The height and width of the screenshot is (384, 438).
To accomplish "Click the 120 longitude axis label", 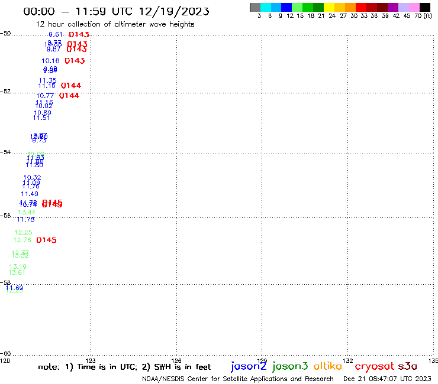I will pyautogui.click(x=5, y=361).
